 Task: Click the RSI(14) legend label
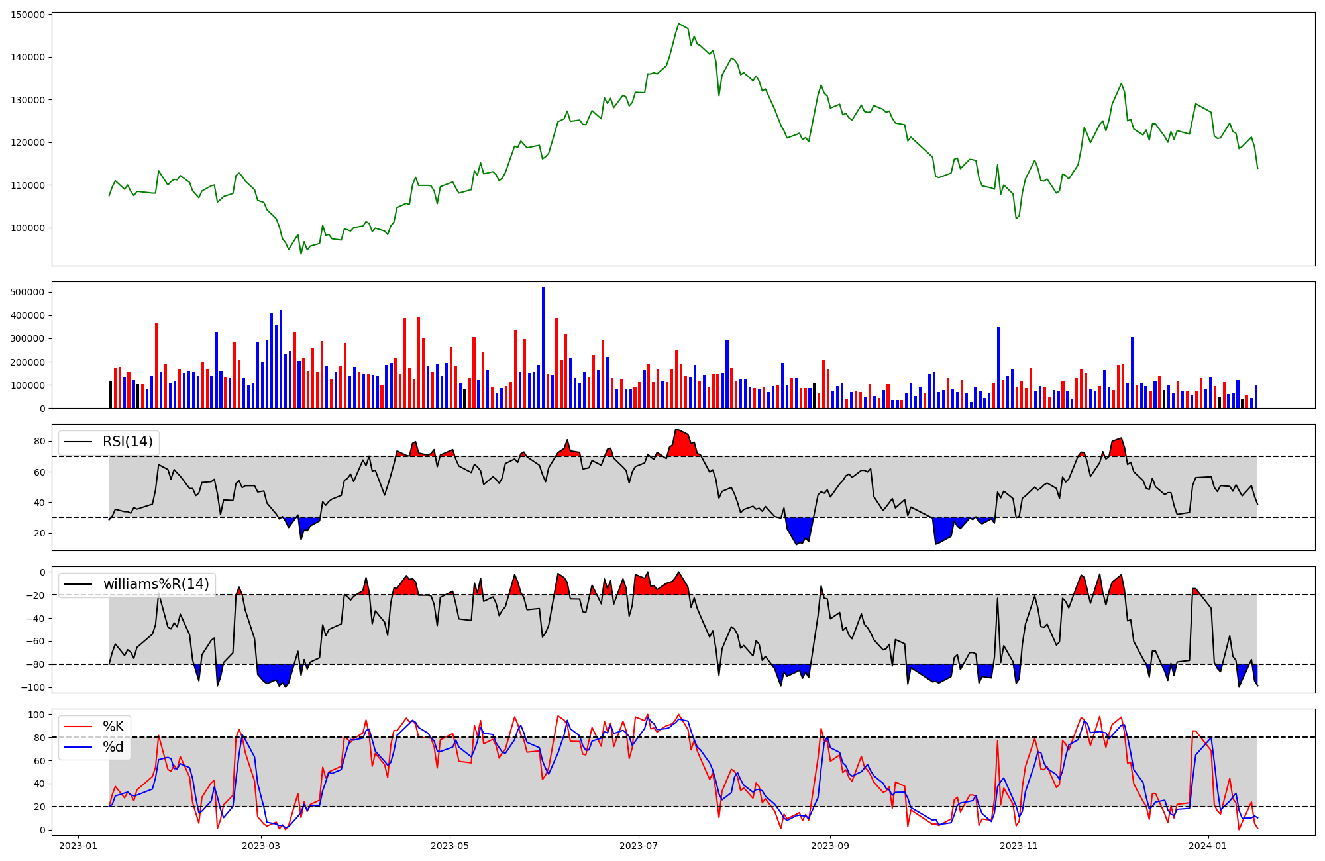(x=127, y=442)
